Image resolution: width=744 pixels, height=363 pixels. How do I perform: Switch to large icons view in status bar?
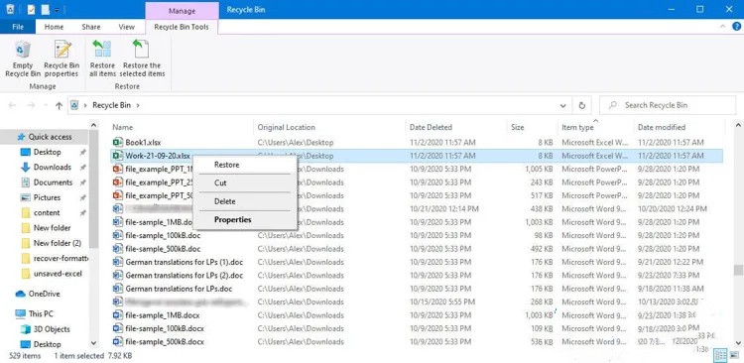click(x=733, y=355)
